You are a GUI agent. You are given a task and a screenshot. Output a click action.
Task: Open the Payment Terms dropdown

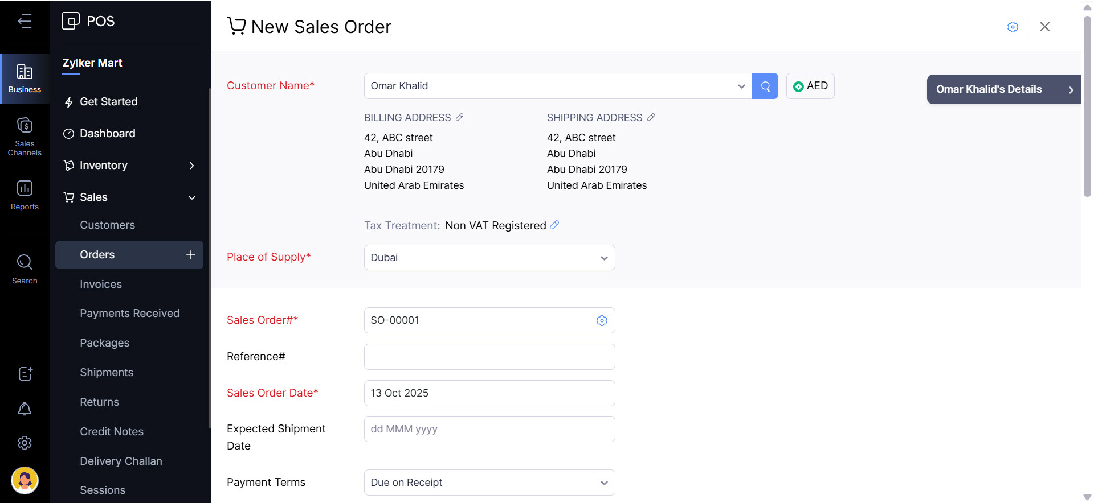click(604, 483)
